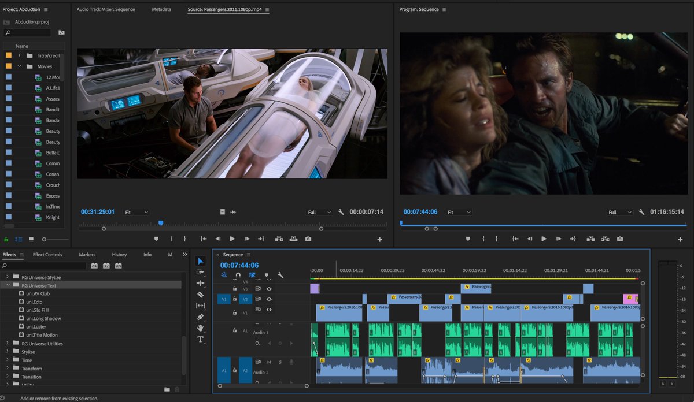The width and height of the screenshot is (694, 402).
Task: Adjust the Project panel thumbnail zoom slider
Action: [45, 239]
